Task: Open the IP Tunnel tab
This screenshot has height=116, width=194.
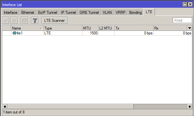Action: coord(69,13)
